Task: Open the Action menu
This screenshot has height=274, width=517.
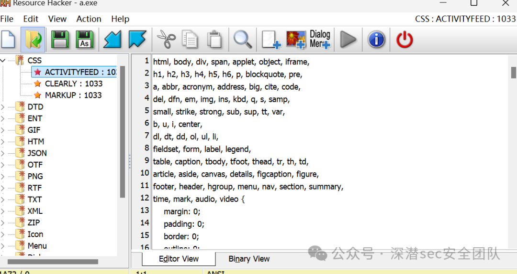Action: coord(89,19)
